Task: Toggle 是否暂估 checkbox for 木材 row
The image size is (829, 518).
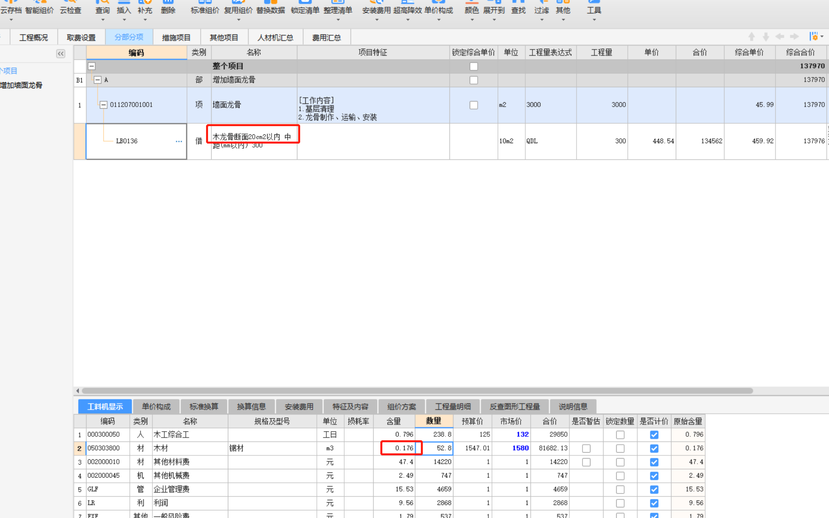Action: pos(586,449)
